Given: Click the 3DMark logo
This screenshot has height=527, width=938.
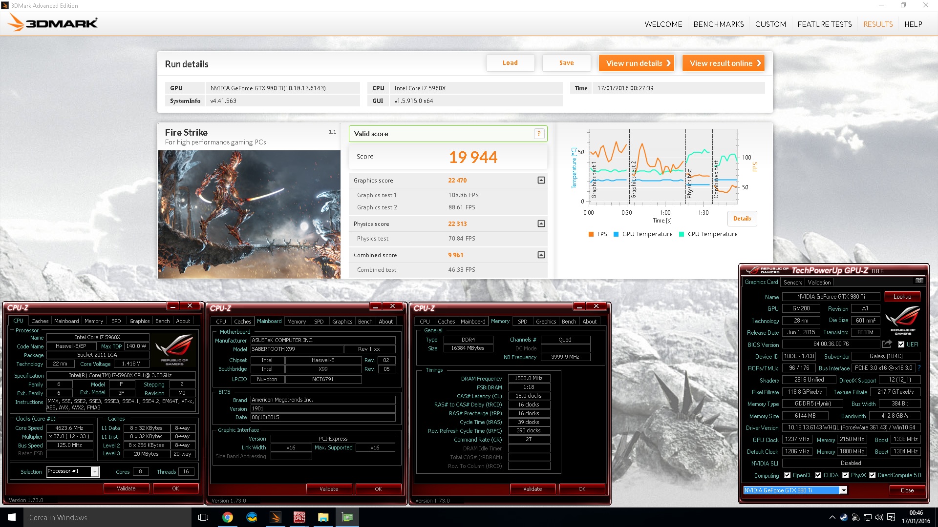Looking at the screenshot, I should click(53, 22).
